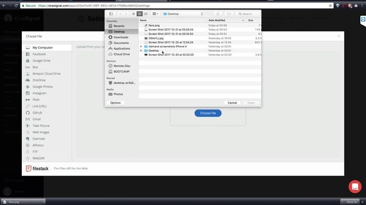Open the group-by arrangement dropdown
366x205 pixels.
(x=155, y=14)
